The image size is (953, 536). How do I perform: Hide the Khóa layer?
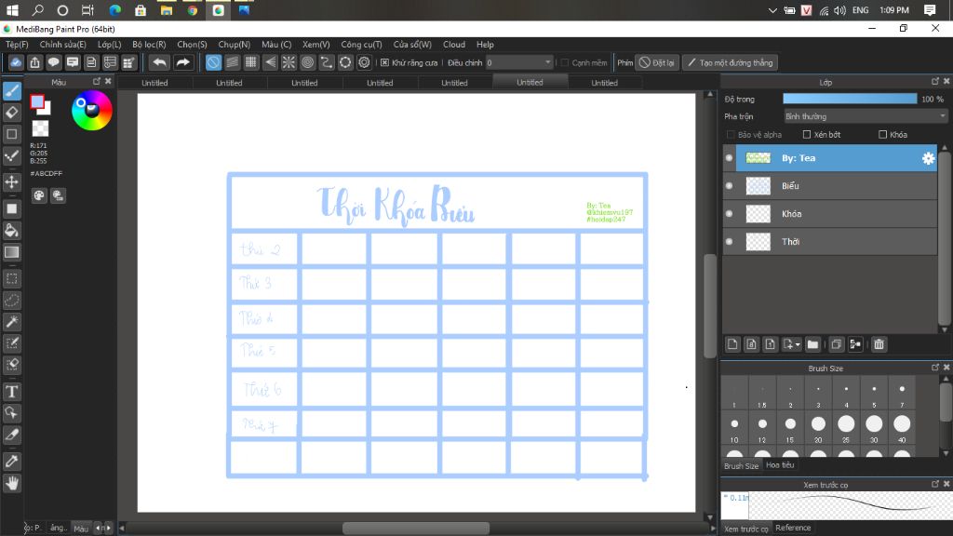point(730,214)
